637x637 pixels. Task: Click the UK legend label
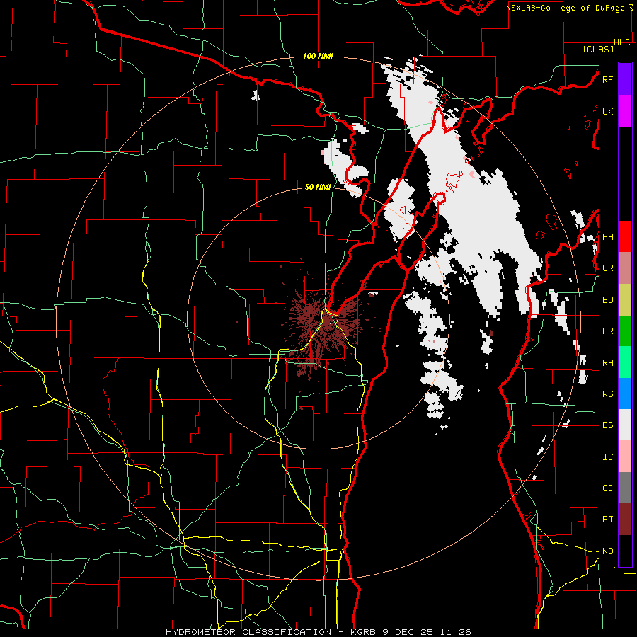pyautogui.click(x=607, y=111)
